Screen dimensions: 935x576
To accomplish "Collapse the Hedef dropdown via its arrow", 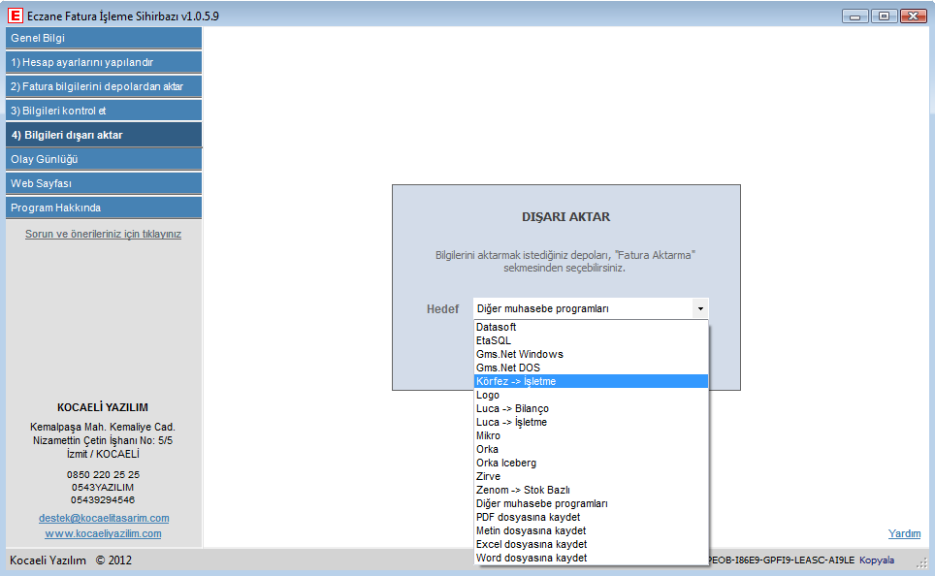I will tap(700, 308).
